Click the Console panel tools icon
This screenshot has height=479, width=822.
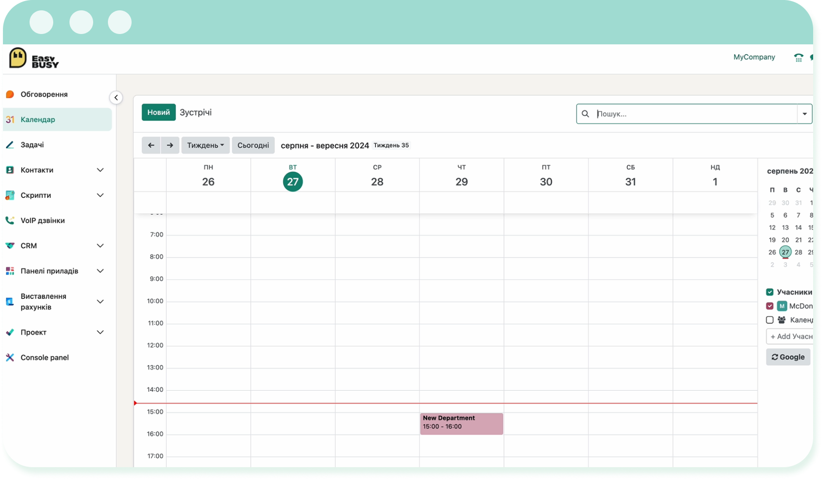click(x=10, y=357)
